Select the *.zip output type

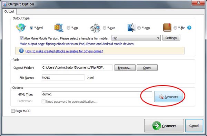(68, 28)
